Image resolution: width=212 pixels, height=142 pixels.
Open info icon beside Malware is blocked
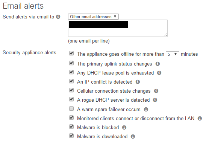coord(124,128)
